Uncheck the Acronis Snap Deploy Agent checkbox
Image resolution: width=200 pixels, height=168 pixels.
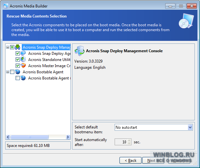18,54
